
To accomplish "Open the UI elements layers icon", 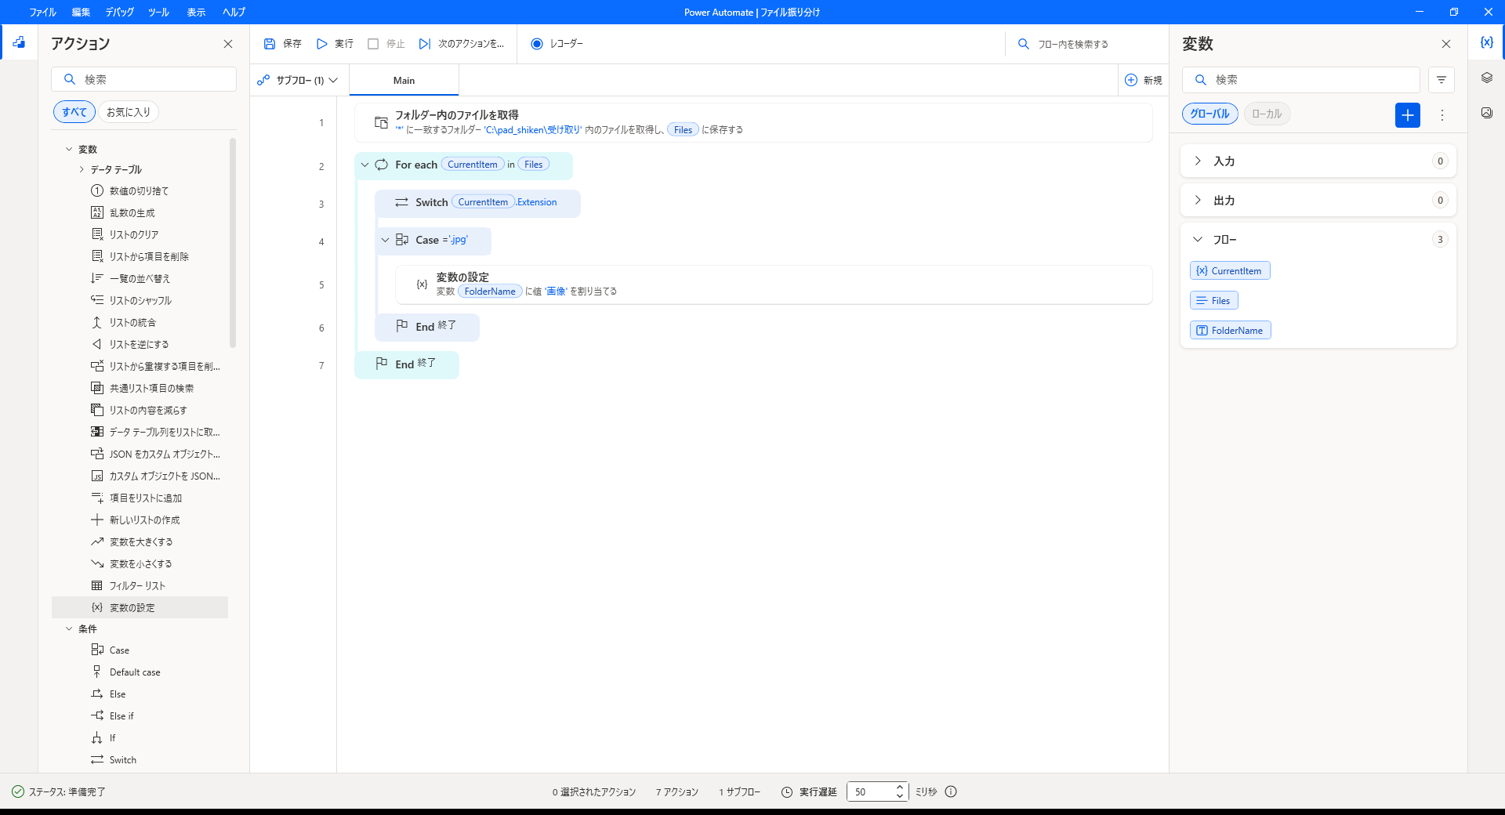I will (x=1486, y=78).
